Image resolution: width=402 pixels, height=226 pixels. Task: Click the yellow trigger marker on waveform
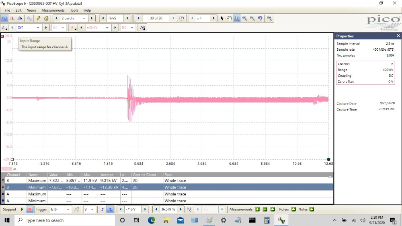point(128,100)
